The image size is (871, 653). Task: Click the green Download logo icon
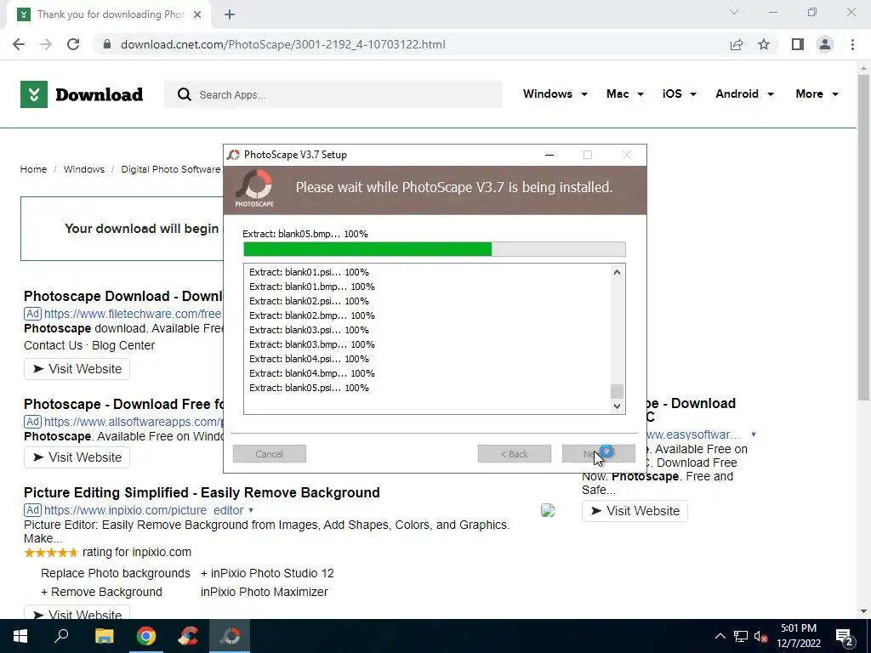pos(34,94)
